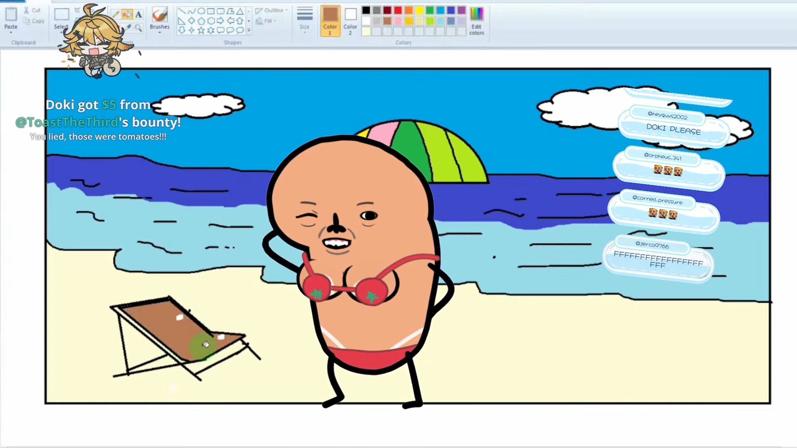The width and height of the screenshot is (797, 448).
Task: Select the Pencil tool
Action: (116, 15)
